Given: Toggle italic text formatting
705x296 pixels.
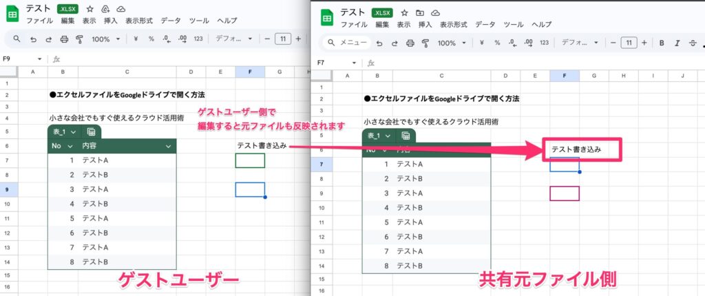Looking at the screenshot, I should pos(678,43).
